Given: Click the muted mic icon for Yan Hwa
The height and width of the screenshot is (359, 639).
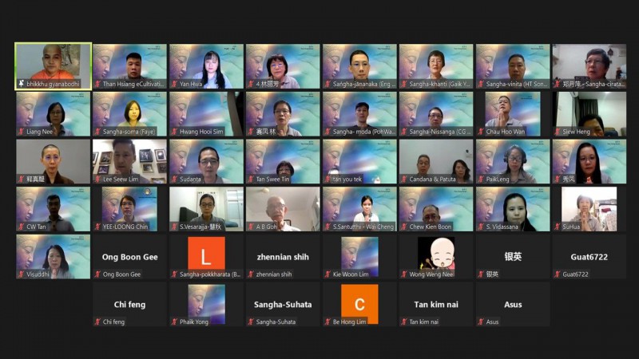Looking at the screenshot, I should (x=174, y=84).
